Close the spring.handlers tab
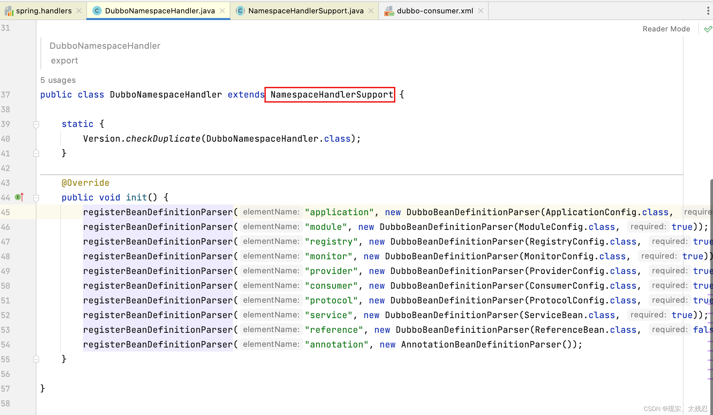Screen dimensions: 713x415 click(x=79, y=11)
